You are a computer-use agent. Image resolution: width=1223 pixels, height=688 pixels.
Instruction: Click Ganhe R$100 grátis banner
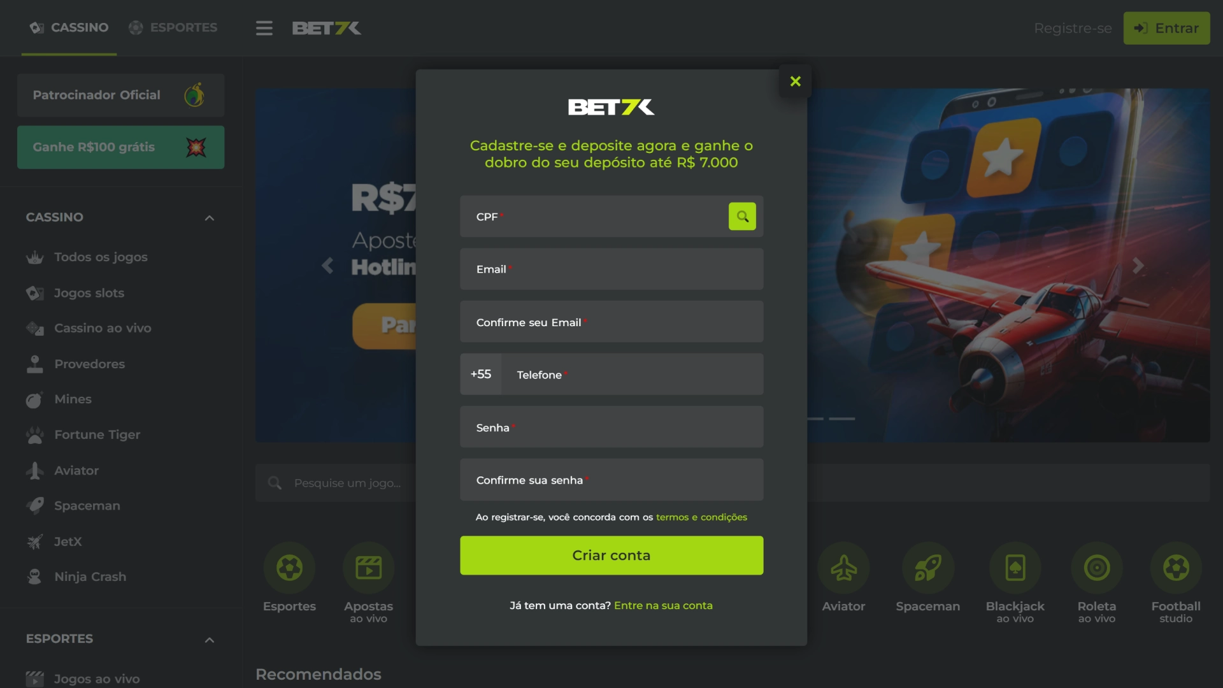pos(120,147)
